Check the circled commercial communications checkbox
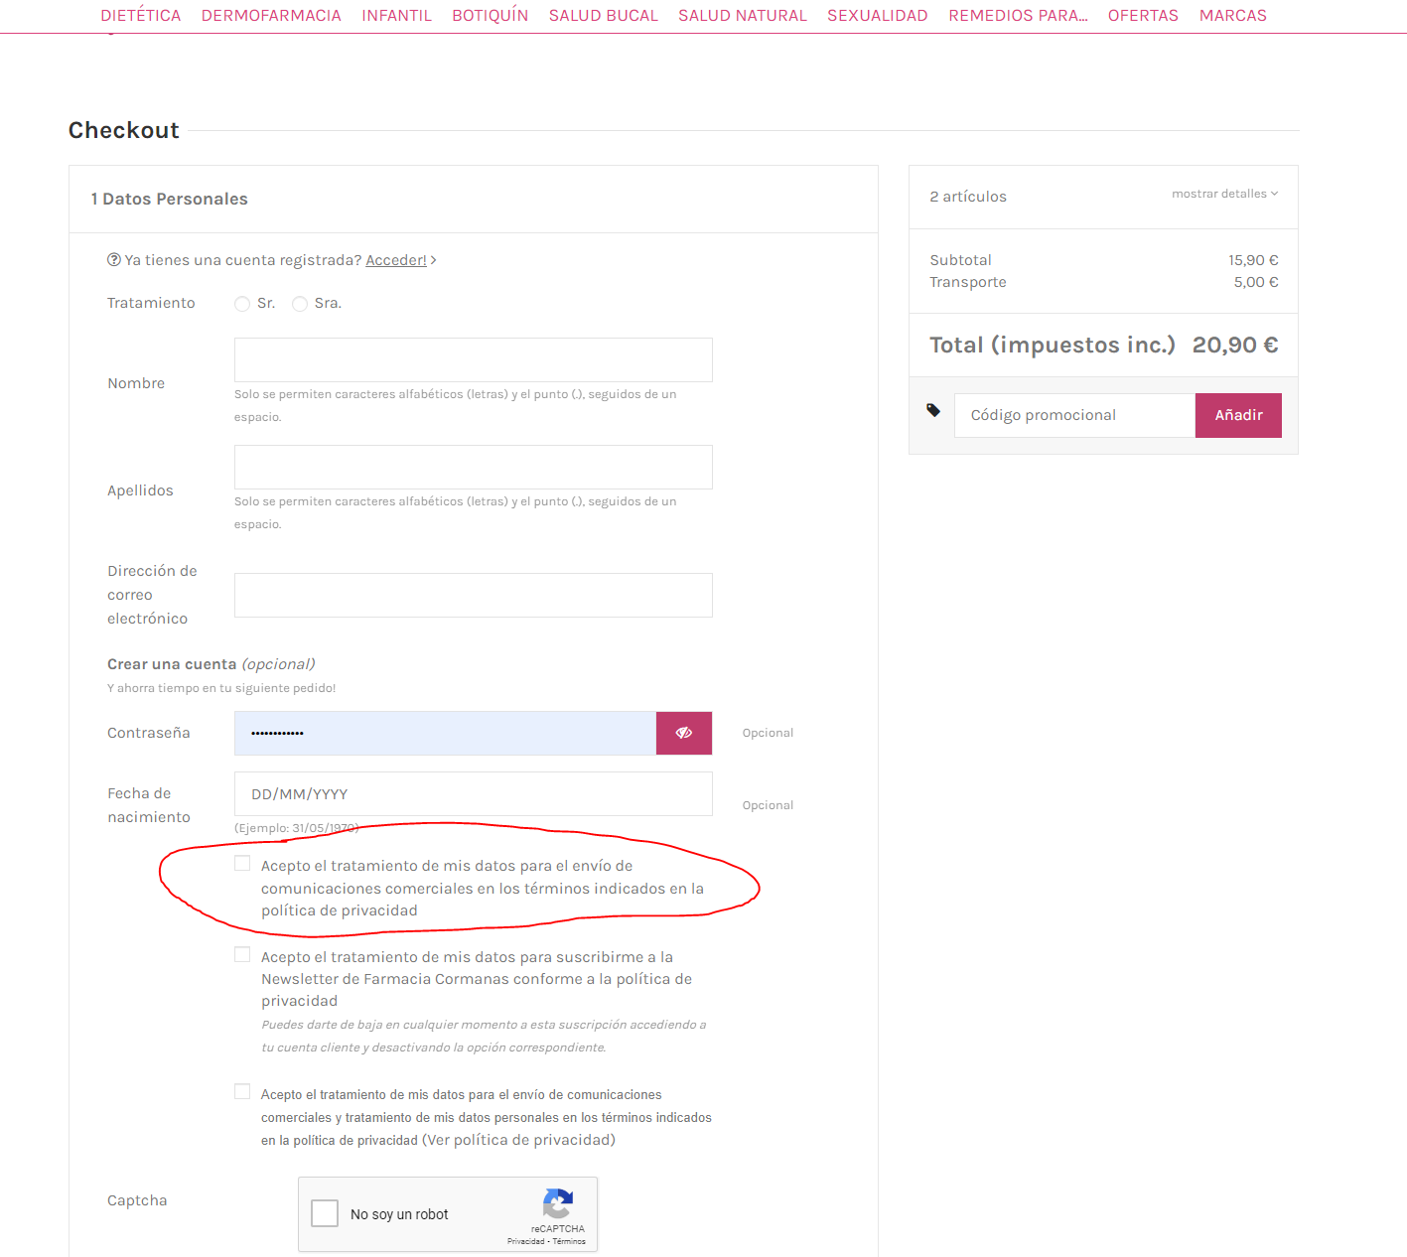The image size is (1407, 1257). (x=242, y=864)
